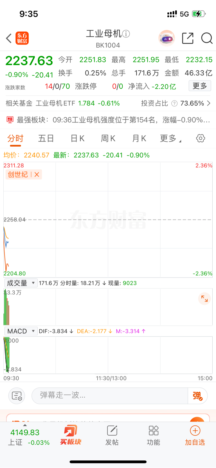Viewport: 216px width, 468px height.
Task: Type in the 弹幕走一波 input field
Action: tap(110, 396)
